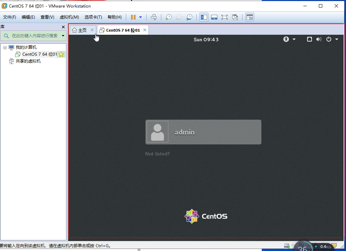Expand the CentOS system menu arrow
346x251 pixels.
coord(337,39)
